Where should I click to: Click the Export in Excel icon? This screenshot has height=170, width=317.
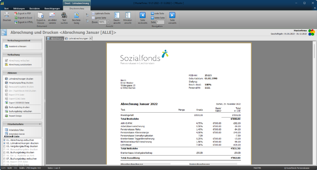16,18
